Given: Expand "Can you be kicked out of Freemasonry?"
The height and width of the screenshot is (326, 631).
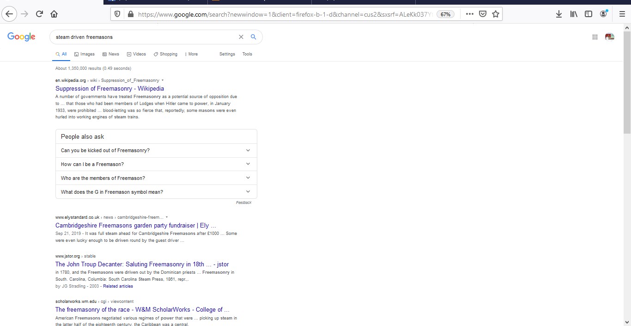Looking at the screenshot, I should [x=156, y=150].
